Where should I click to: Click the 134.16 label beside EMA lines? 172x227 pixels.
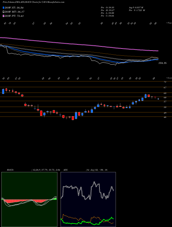[162, 63]
